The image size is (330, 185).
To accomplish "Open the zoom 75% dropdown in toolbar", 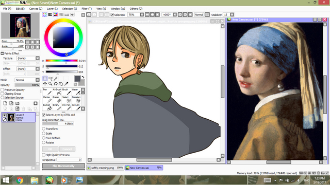I will point(142,15).
